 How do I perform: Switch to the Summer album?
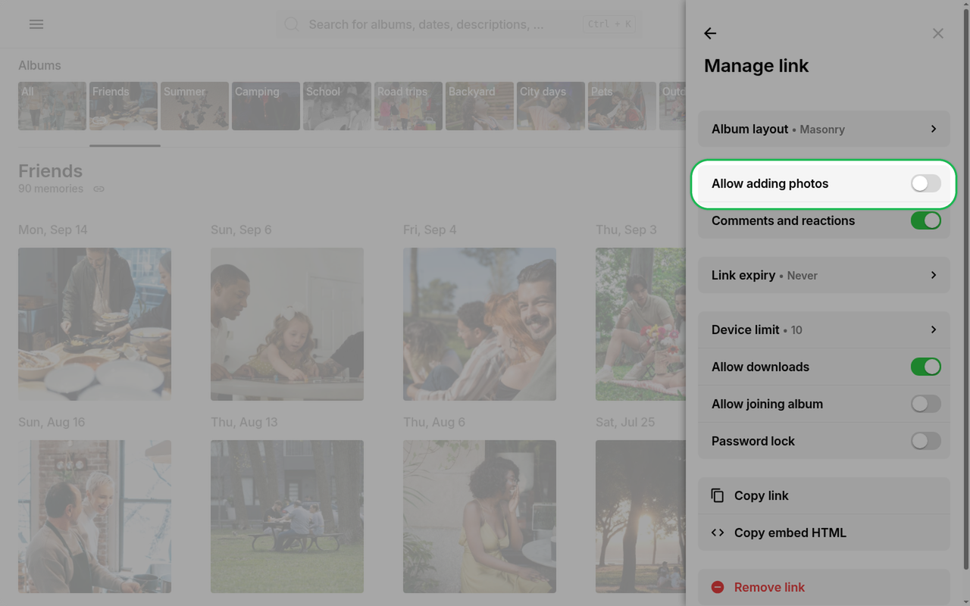[x=195, y=106]
